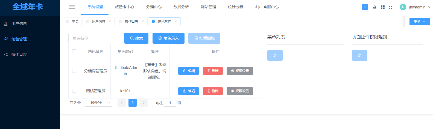Click the edit pencil button under 菜单列表

[275, 55]
